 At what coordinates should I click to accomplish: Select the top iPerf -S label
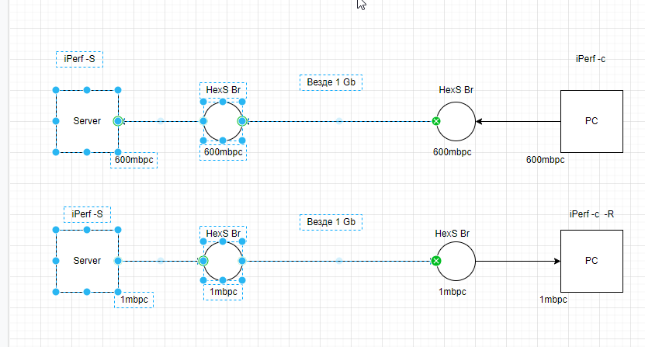click(79, 59)
